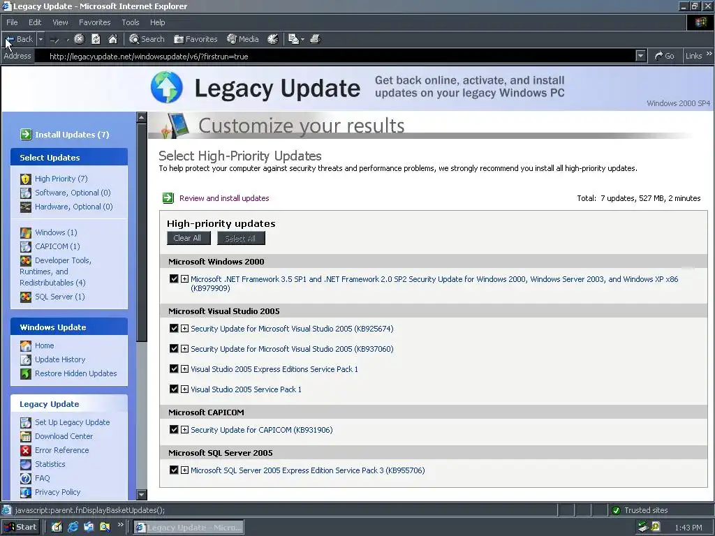This screenshot has width=715, height=536.
Task: Click the sidebar scrollbar down arrow
Action: pyautogui.click(x=141, y=494)
